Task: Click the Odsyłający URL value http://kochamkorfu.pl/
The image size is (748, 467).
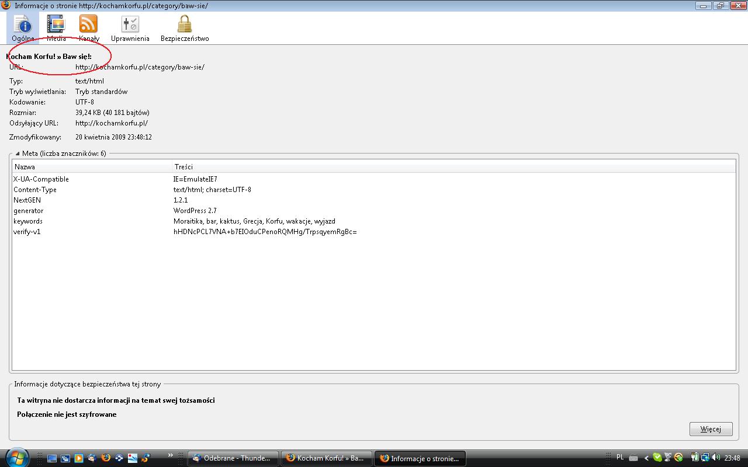Action: tap(112, 123)
